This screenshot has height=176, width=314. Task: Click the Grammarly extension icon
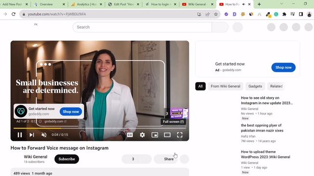tap(276, 14)
